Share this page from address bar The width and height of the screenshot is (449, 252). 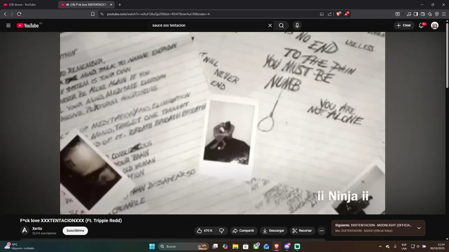point(330,14)
